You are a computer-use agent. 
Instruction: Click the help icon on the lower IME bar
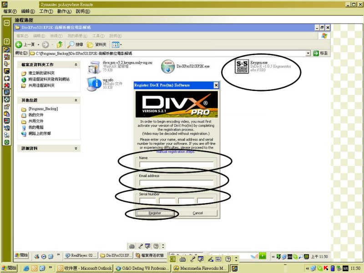tap(228, 259)
